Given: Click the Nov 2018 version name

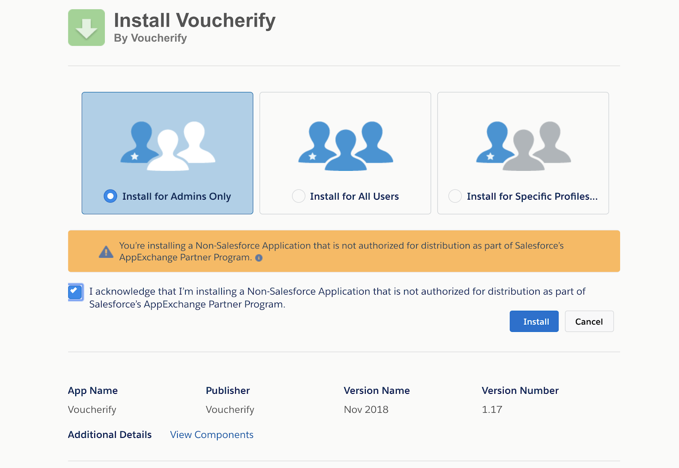Looking at the screenshot, I should [x=366, y=409].
